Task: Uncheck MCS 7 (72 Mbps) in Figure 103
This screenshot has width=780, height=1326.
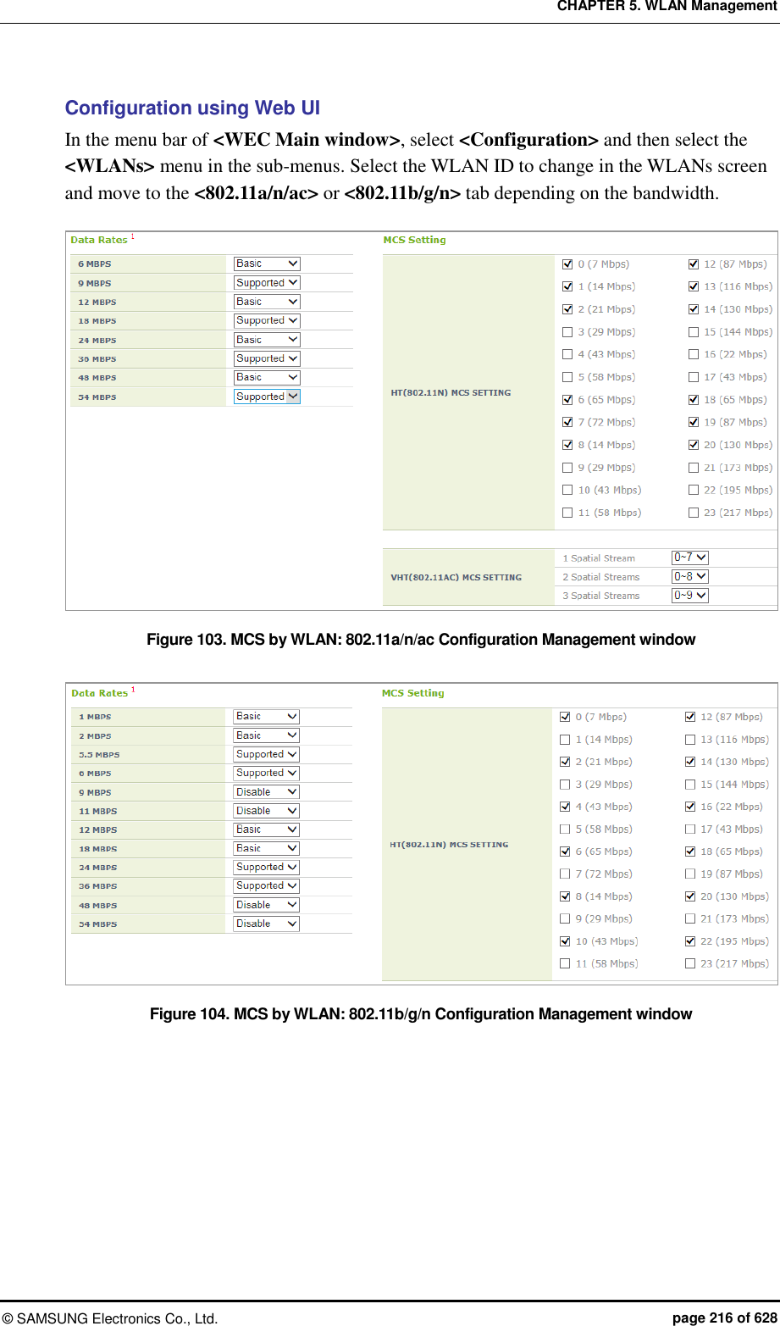Action: [567, 422]
